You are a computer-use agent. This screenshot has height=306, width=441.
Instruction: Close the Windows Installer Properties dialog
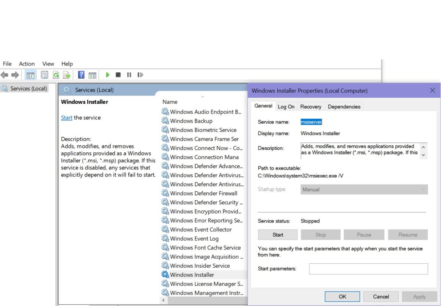pyautogui.click(x=432, y=90)
